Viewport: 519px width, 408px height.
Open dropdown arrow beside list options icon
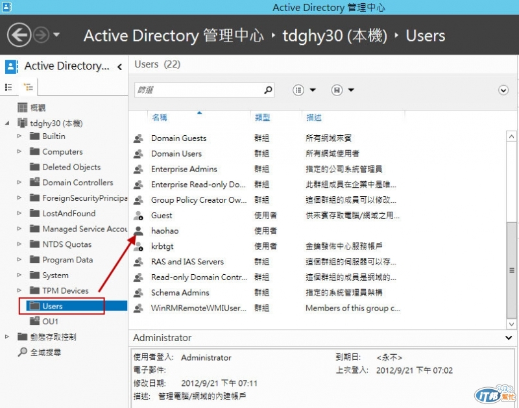point(313,90)
